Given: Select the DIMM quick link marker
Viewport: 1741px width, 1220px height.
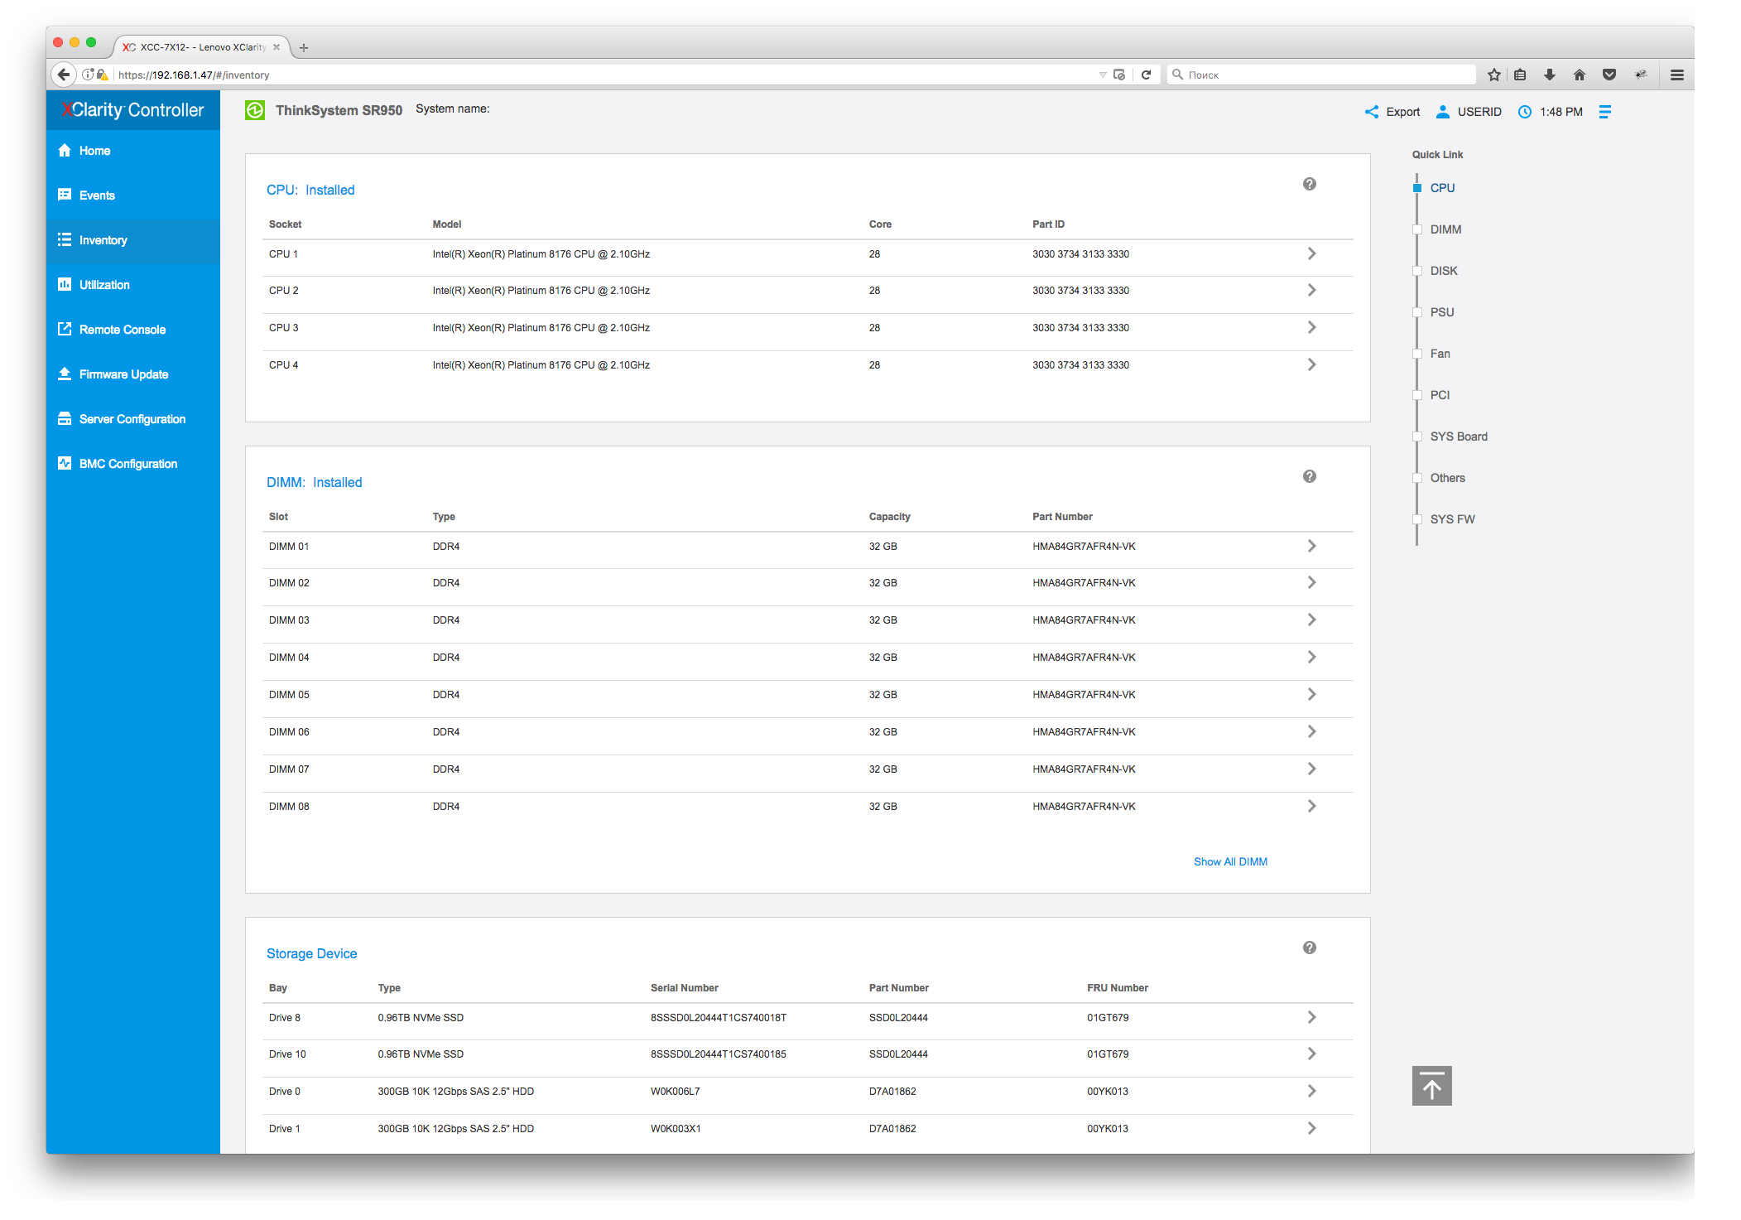Looking at the screenshot, I should coord(1417,229).
